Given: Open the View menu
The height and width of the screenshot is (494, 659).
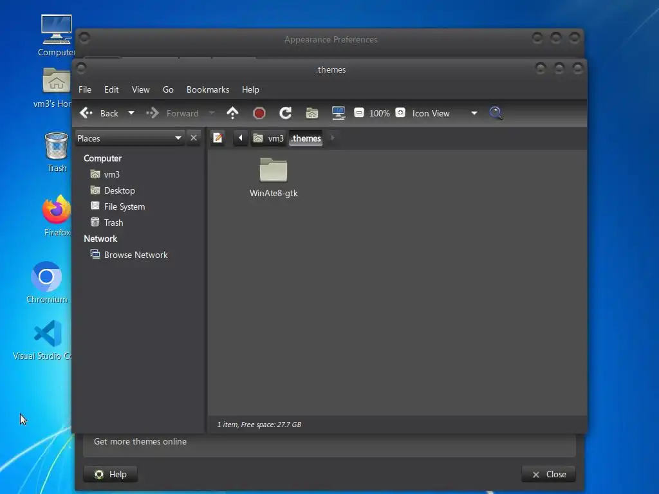Looking at the screenshot, I should click(140, 89).
